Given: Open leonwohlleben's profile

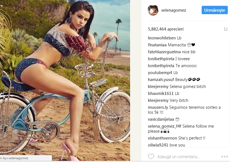Looking at the screenshot, I should 162,38.
